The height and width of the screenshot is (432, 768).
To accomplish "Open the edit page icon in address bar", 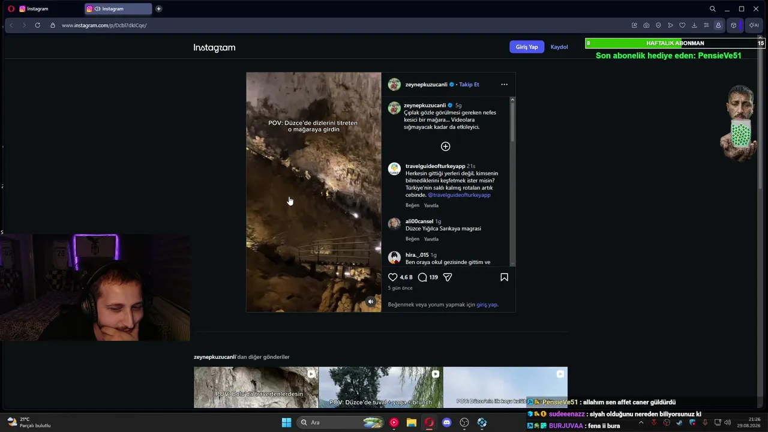I will (x=634, y=25).
